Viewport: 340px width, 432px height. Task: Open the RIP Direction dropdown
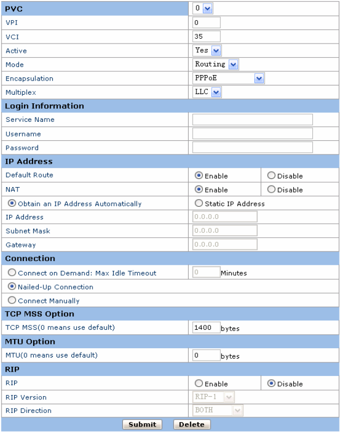(218, 411)
